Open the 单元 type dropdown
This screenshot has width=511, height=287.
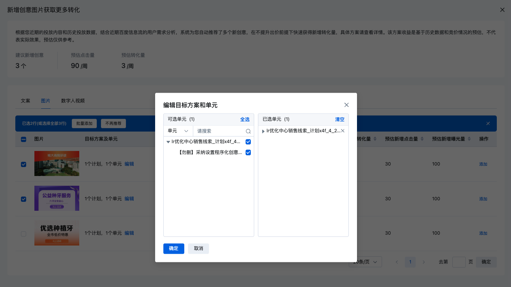[178, 131]
